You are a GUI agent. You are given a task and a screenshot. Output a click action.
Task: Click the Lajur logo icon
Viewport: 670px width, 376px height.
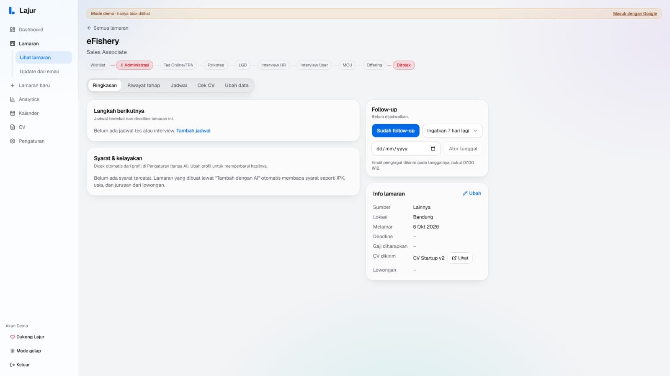click(x=12, y=10)
